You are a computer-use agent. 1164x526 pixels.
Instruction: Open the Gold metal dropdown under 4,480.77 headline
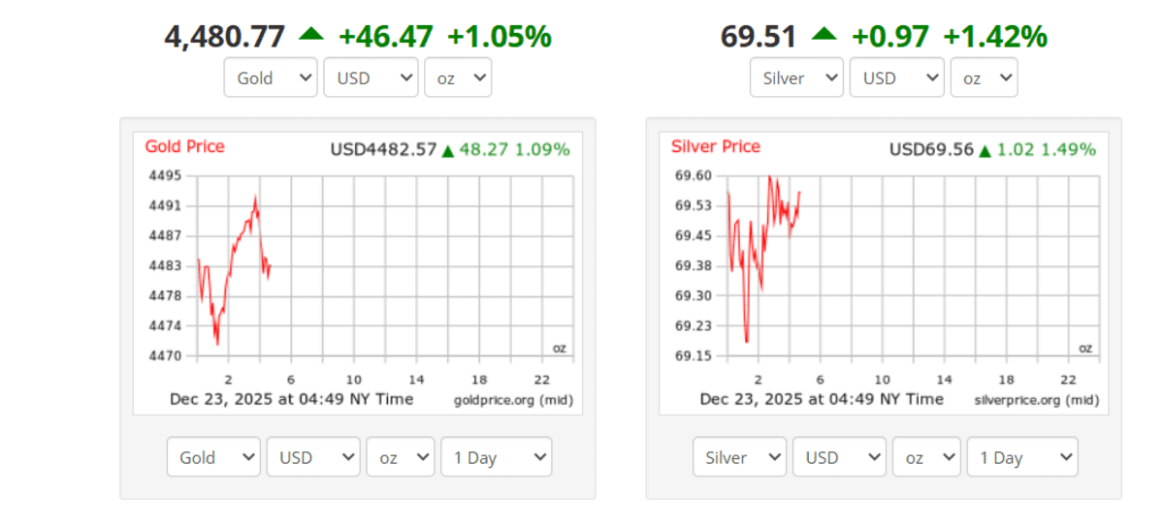click(x=272, y=78)
